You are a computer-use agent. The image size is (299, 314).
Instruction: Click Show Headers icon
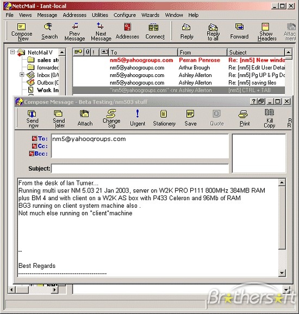tap(267, 32)
